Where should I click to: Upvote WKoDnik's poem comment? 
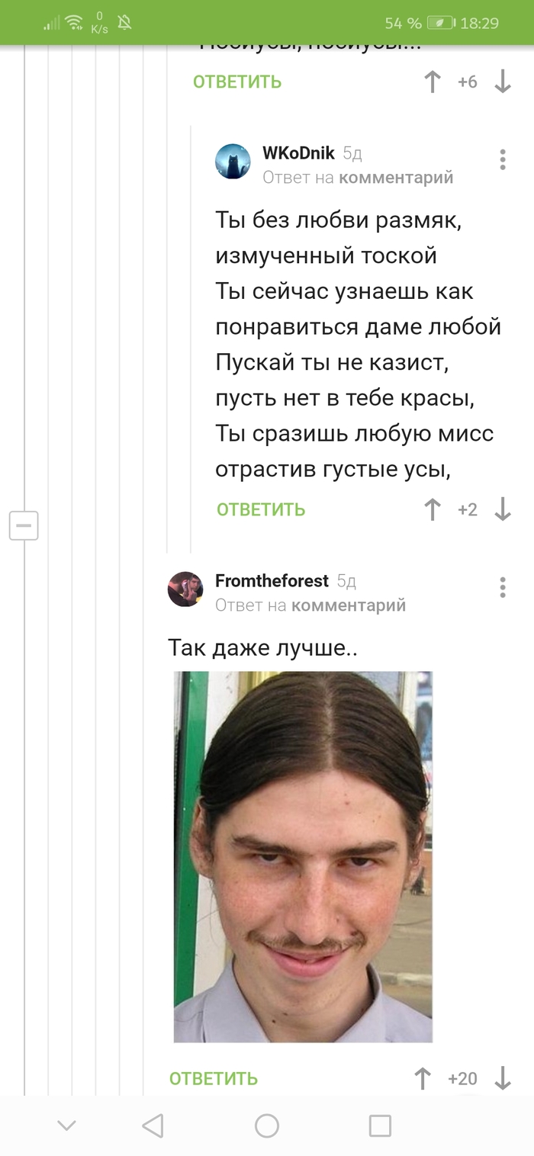[x=433, y=509]
